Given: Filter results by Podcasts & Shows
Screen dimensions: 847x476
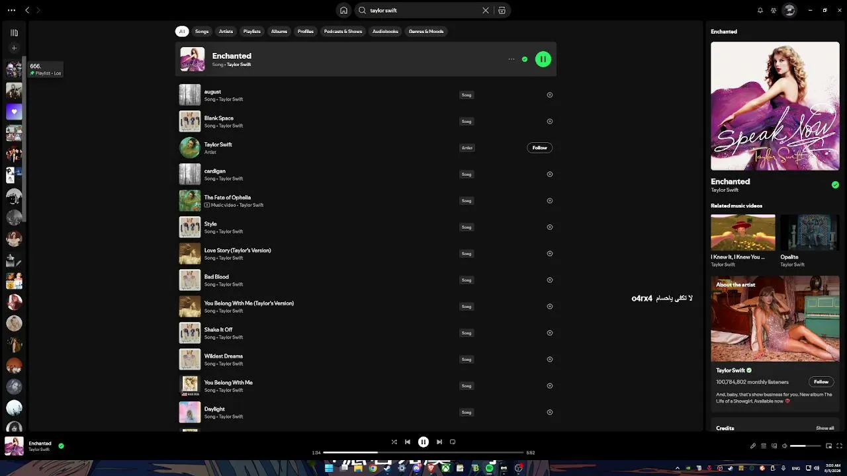Looking at the screenshot, I should (343, 31).
